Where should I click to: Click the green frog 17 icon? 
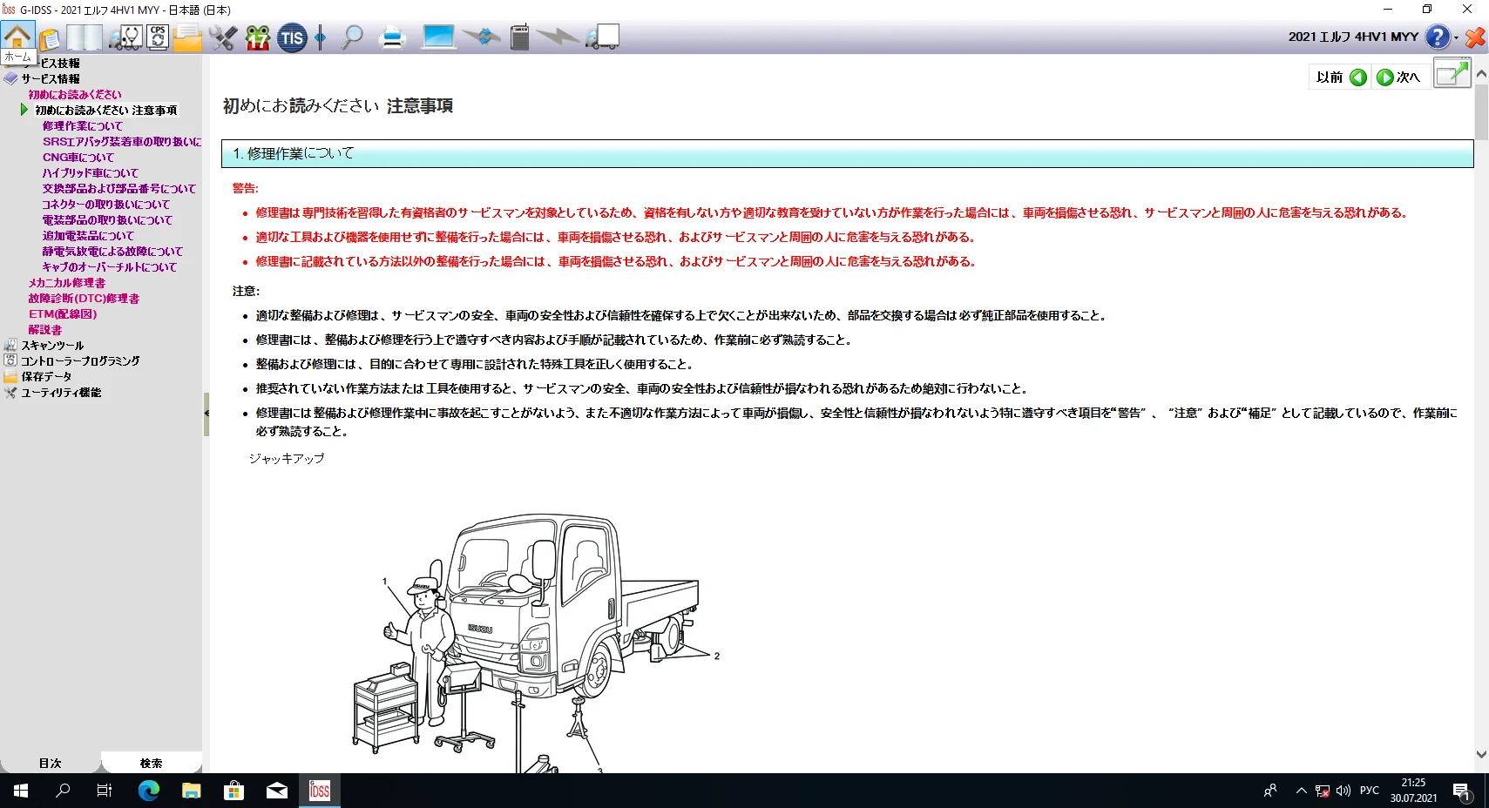pyautogui.click(x=258, y=37)
